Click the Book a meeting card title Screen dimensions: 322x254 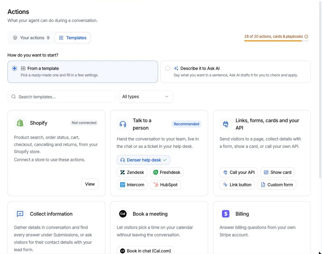[x=150, y=214]
